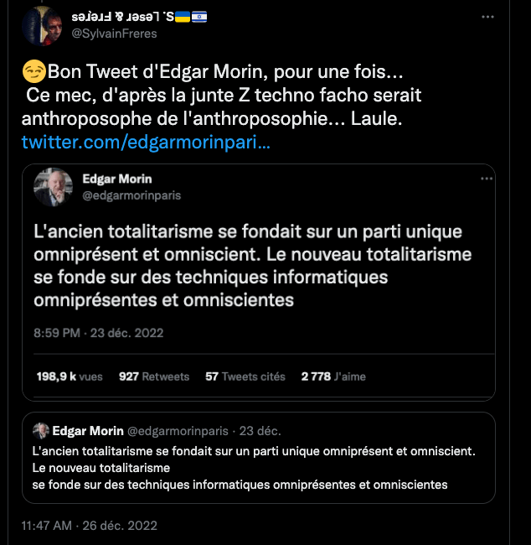Click the Ukraine flag emoji in the display name
This screenshot has height=545, width=531.
click(181, 17)
